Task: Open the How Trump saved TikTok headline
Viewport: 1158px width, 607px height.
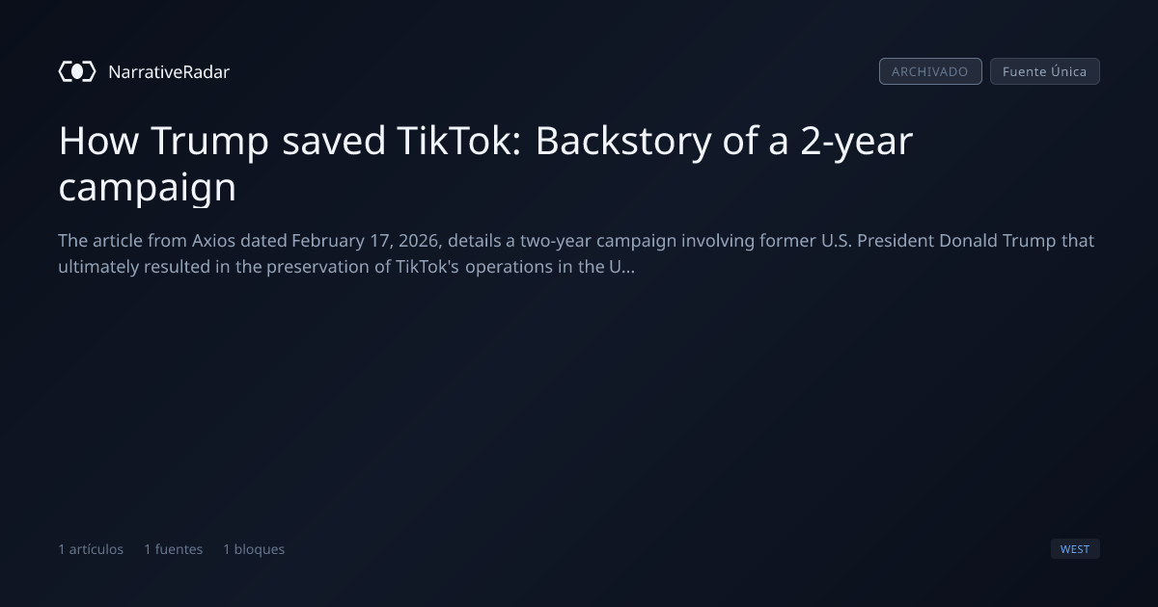Action: tap(485, 163)
